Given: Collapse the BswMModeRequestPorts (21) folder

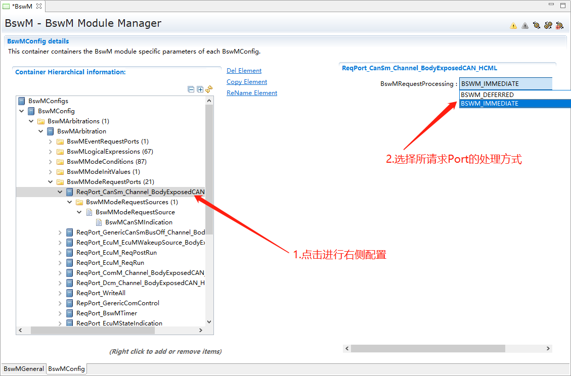Looking at the screenshot, I should coord(51,182).
